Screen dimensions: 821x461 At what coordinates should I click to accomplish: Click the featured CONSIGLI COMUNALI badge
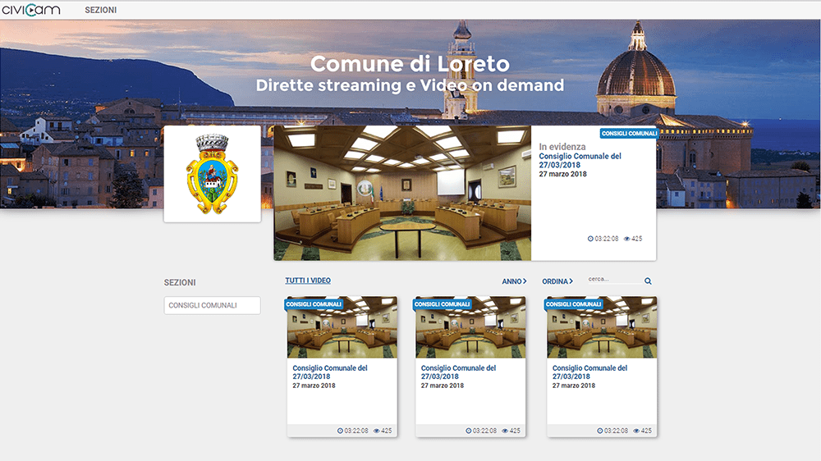coord(629,134)
